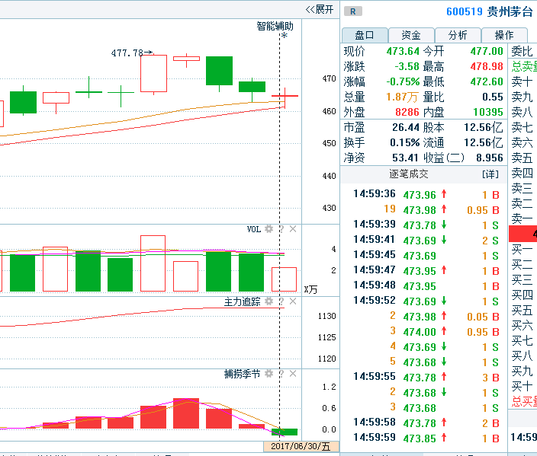The image size is (537, 456).
Task: Close the VOL indicator panel
Action: pos(293,229)
